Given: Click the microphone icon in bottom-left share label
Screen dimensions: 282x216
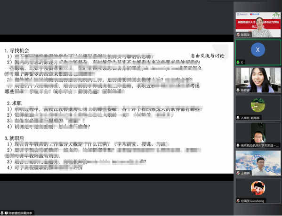Looking at the screenshot, I should click(2, 213).
